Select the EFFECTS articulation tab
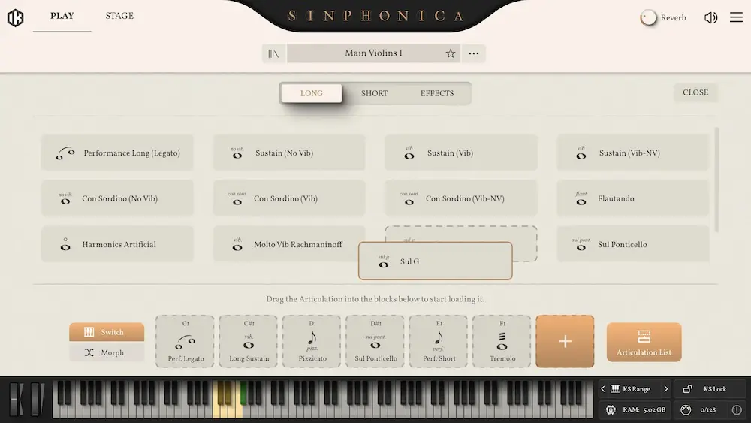The height and width of the screenshot is (423, 751). (437, 93)
